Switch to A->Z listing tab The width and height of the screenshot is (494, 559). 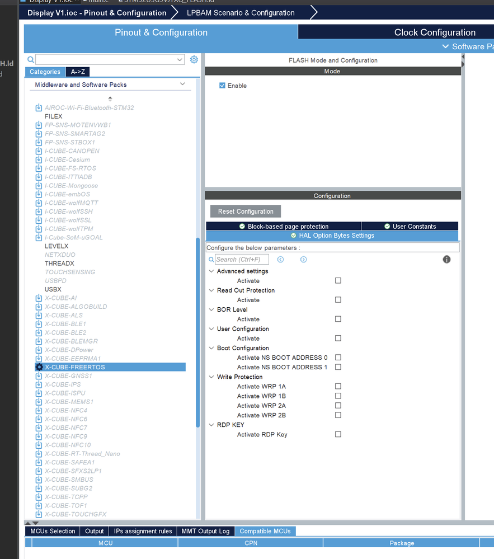coord(78,72)
